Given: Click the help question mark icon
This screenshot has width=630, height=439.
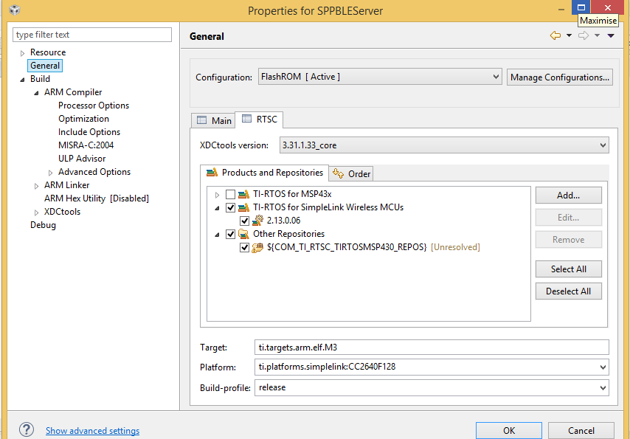Looking at the screenshot, I should coord(27,429).
